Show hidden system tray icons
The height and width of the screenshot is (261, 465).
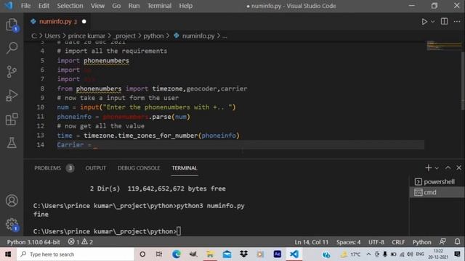tap(368, 254)
